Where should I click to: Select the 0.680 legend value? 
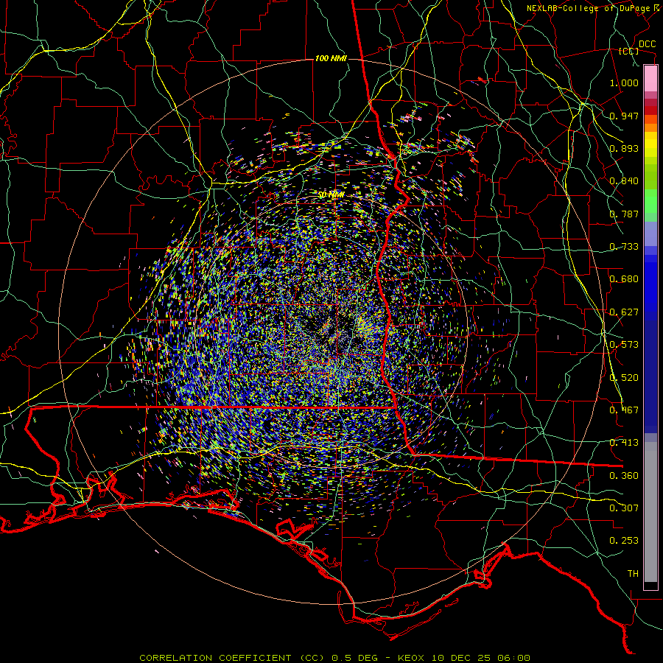coord(624,279)
